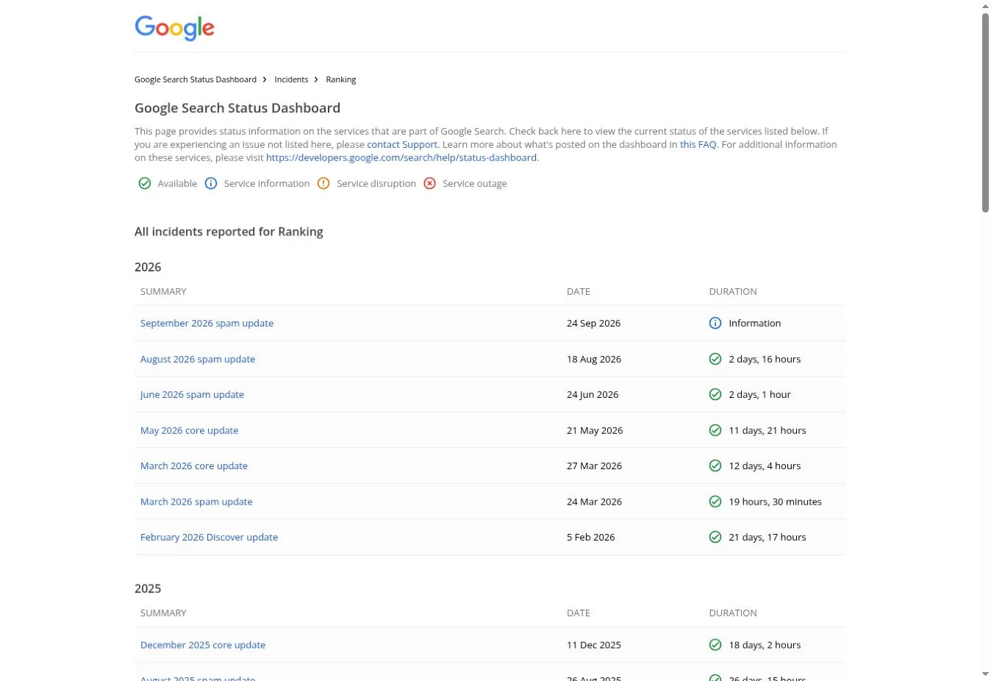
Task: Click the Service outage red legend icon
Action: [430, 183]
